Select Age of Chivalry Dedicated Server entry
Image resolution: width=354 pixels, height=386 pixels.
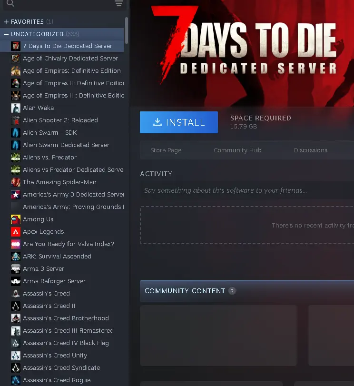pos(62,59)
